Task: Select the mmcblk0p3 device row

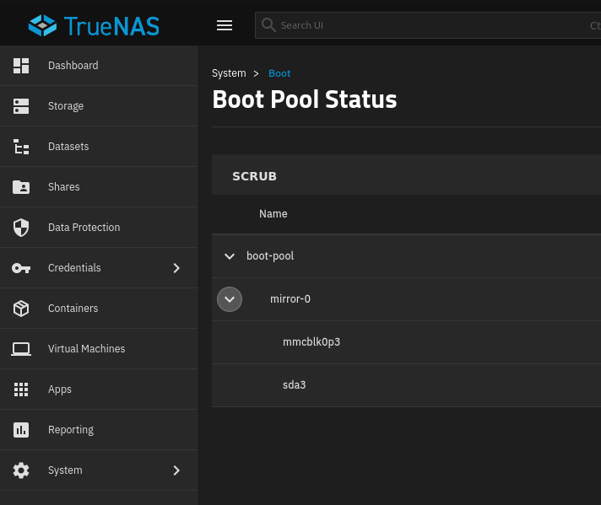Action: 406,342
